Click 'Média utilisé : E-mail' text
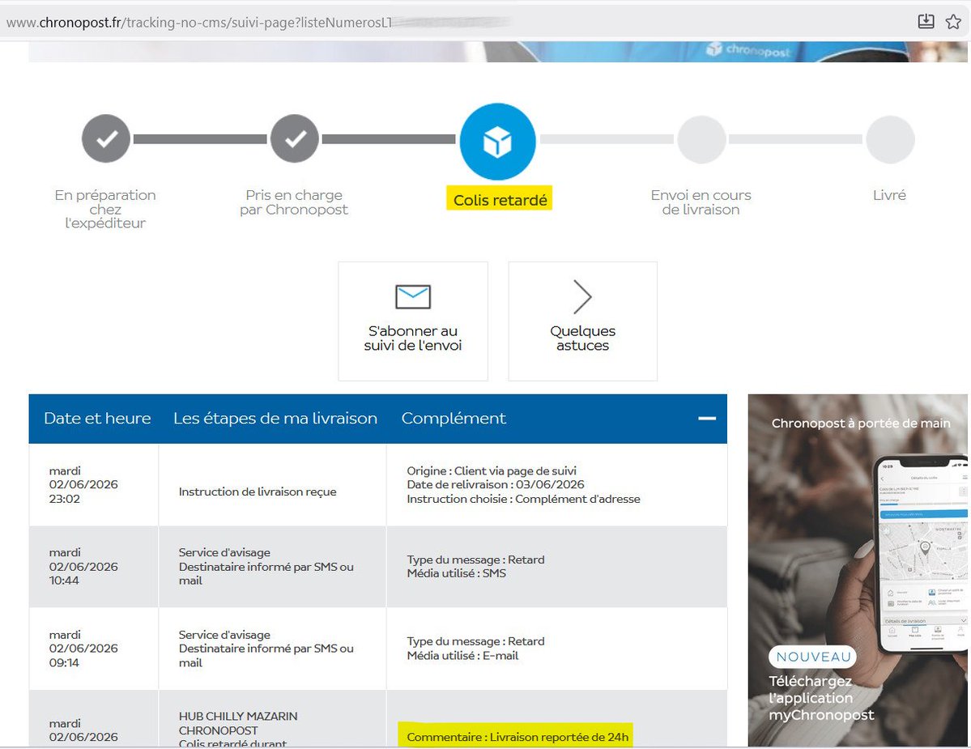The height and width of the screenshot is (749, 971). pyautogui.click(x=462, y=656)
